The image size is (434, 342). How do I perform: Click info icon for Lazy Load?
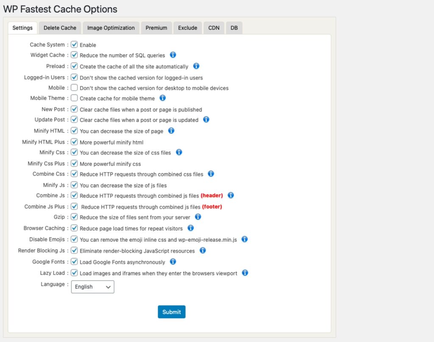point(245,273)
